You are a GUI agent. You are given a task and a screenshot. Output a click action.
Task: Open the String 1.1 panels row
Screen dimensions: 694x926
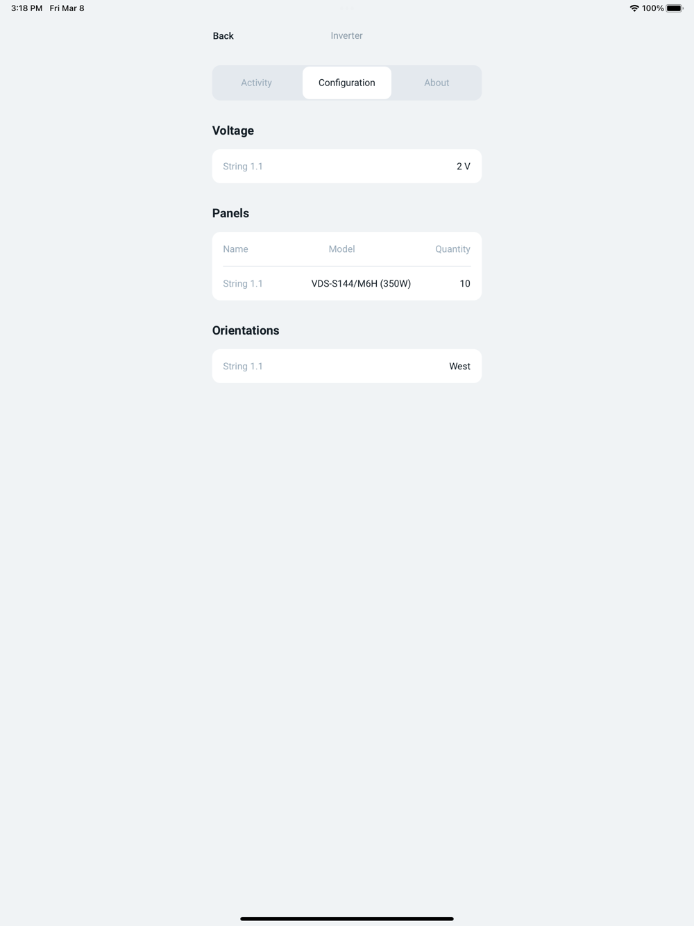coord(347,283)
